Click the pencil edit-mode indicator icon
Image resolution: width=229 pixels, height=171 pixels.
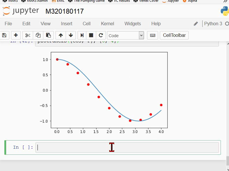coord(196,24)
